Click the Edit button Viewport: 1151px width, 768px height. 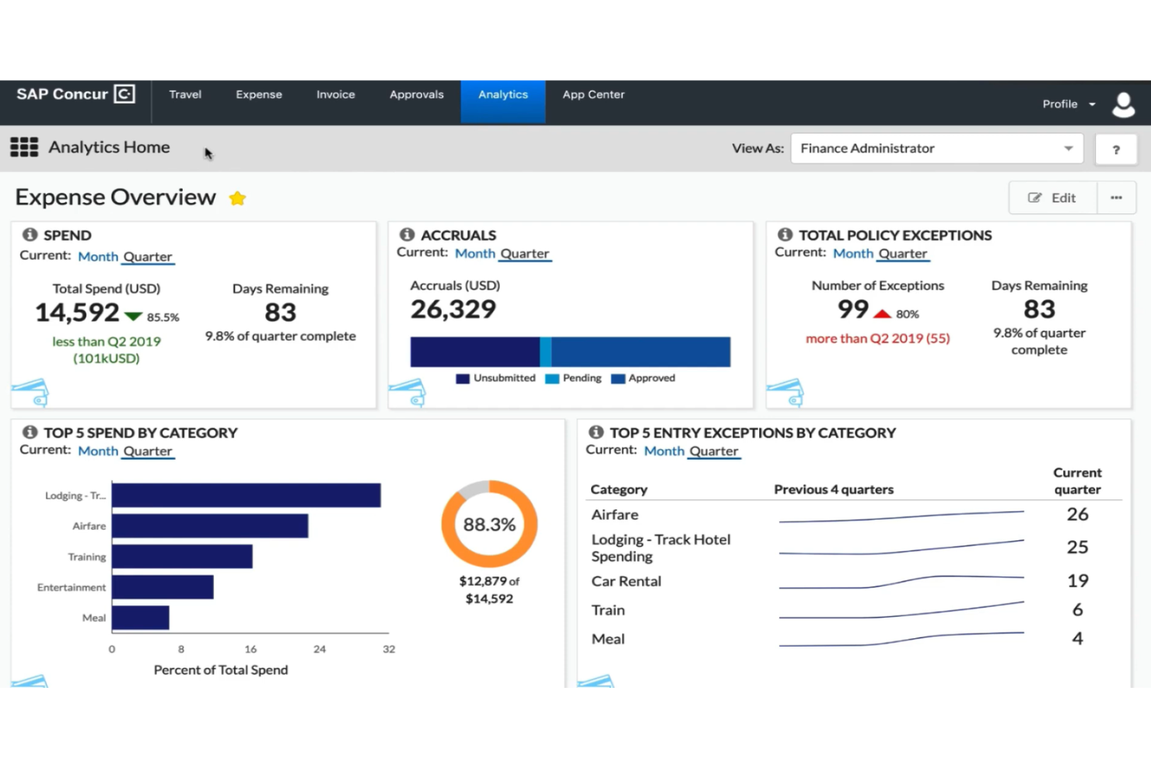(1052, 198)
